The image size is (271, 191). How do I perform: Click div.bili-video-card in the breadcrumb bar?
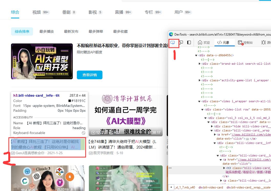pos(211,187)
